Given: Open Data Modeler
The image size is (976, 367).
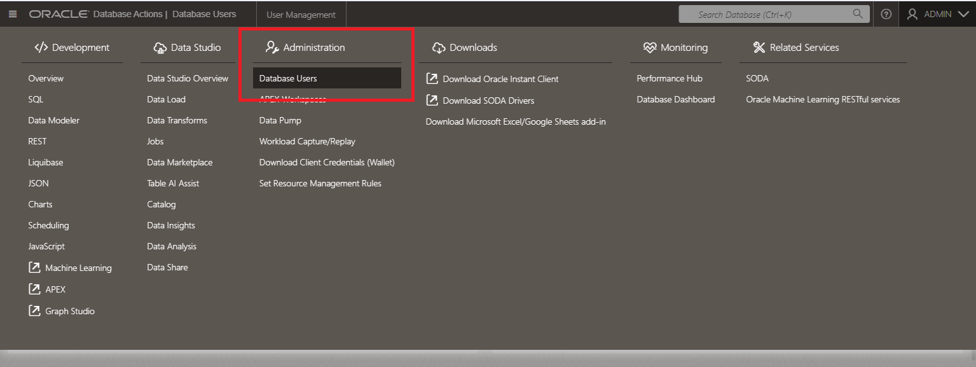Looking at the screenshot, I should pyautogui.click(x=54, y=120).
